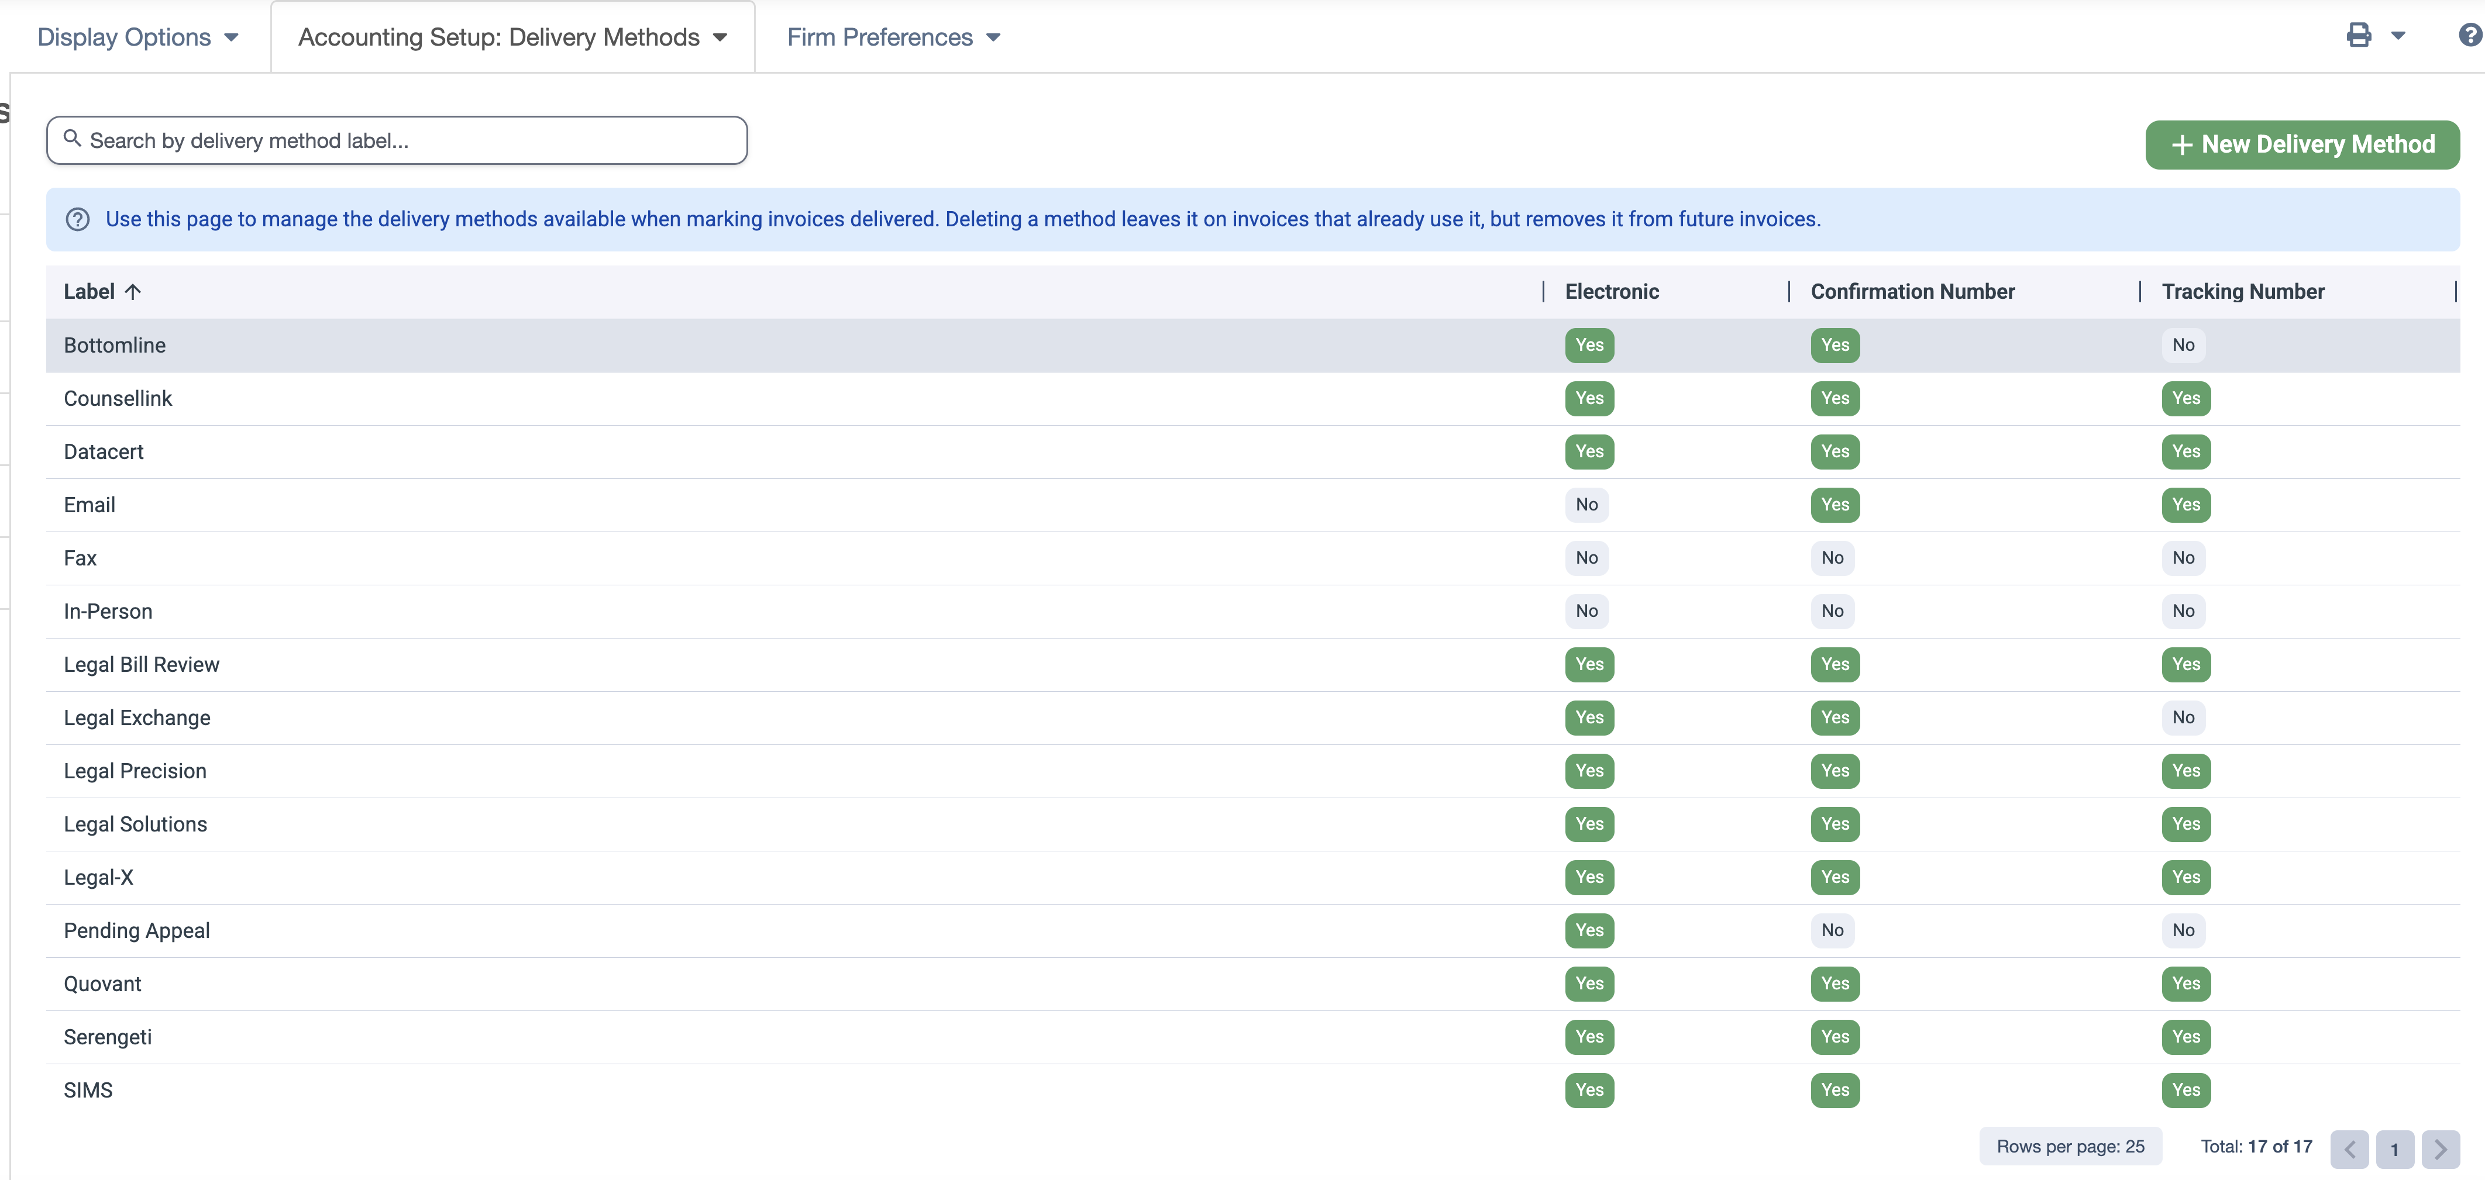Screen dimensions: 2485x1180
Task: Select the Datacert row label
Action: click(x=103, y=451)
